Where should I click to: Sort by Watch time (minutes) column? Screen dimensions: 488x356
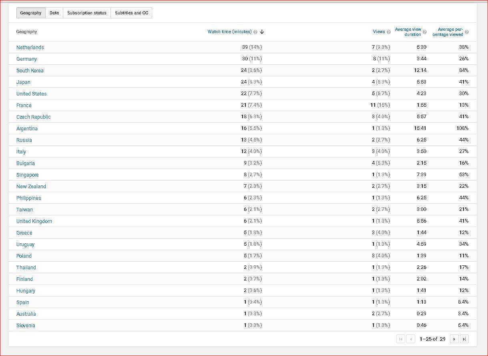click(x=229, y=32)
